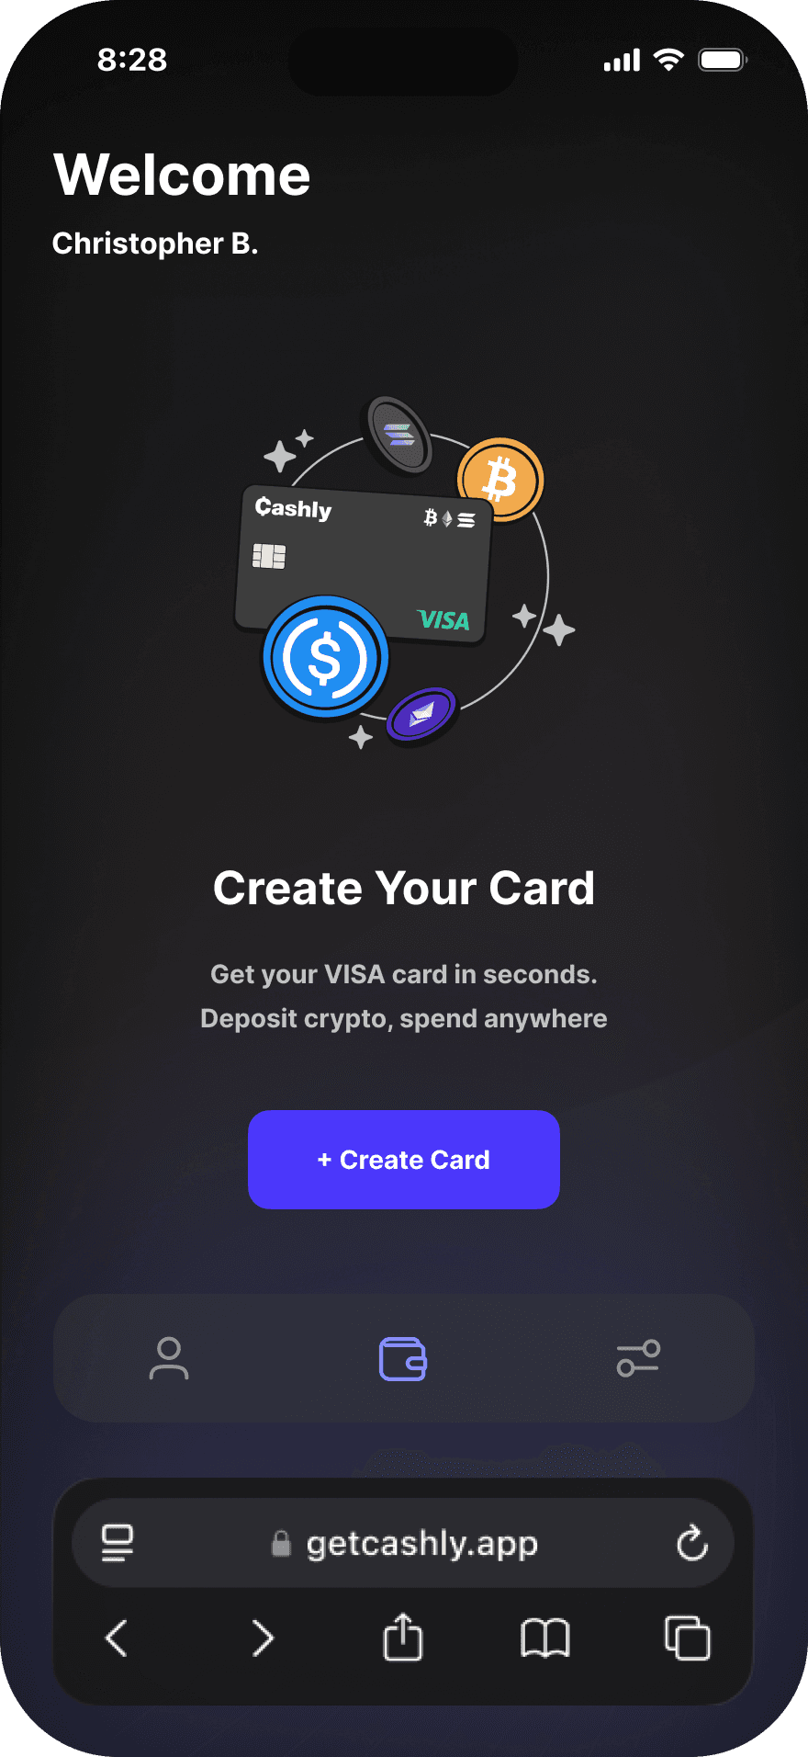Open the browser page settings icon
The image size is (808, 1757).
[x=118, y=1543]
